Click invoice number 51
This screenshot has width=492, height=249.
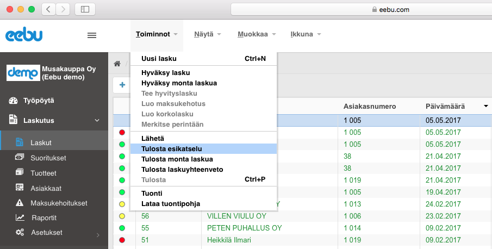tap(145, 240)
